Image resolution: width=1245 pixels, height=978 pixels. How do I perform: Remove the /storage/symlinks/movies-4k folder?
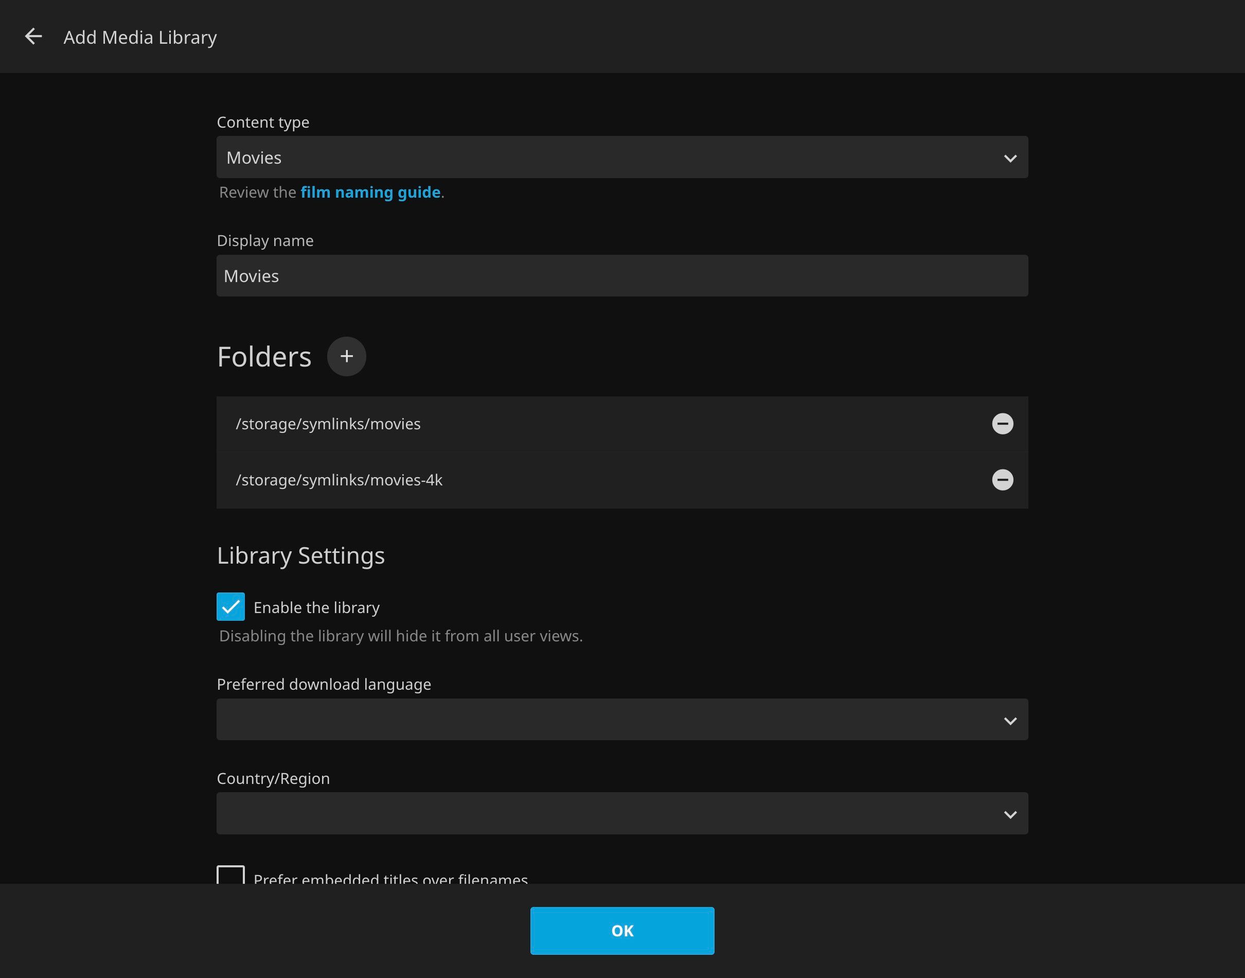click(1002, 480)
